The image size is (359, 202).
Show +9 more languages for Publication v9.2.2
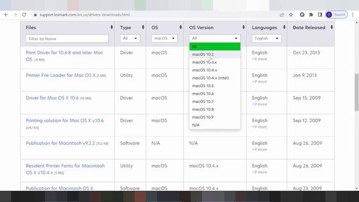[x=259, y=149]
